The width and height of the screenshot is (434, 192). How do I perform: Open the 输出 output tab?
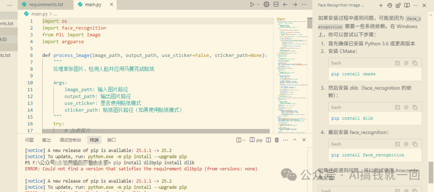coord(47,140)
